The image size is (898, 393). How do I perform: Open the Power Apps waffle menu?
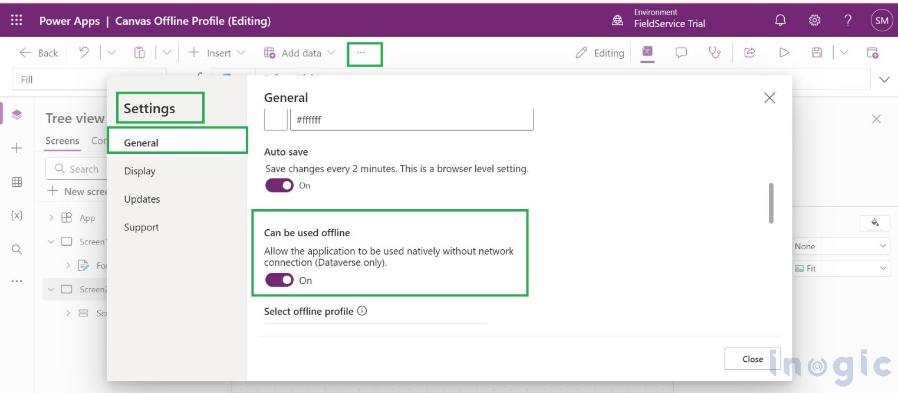point(16,19)
